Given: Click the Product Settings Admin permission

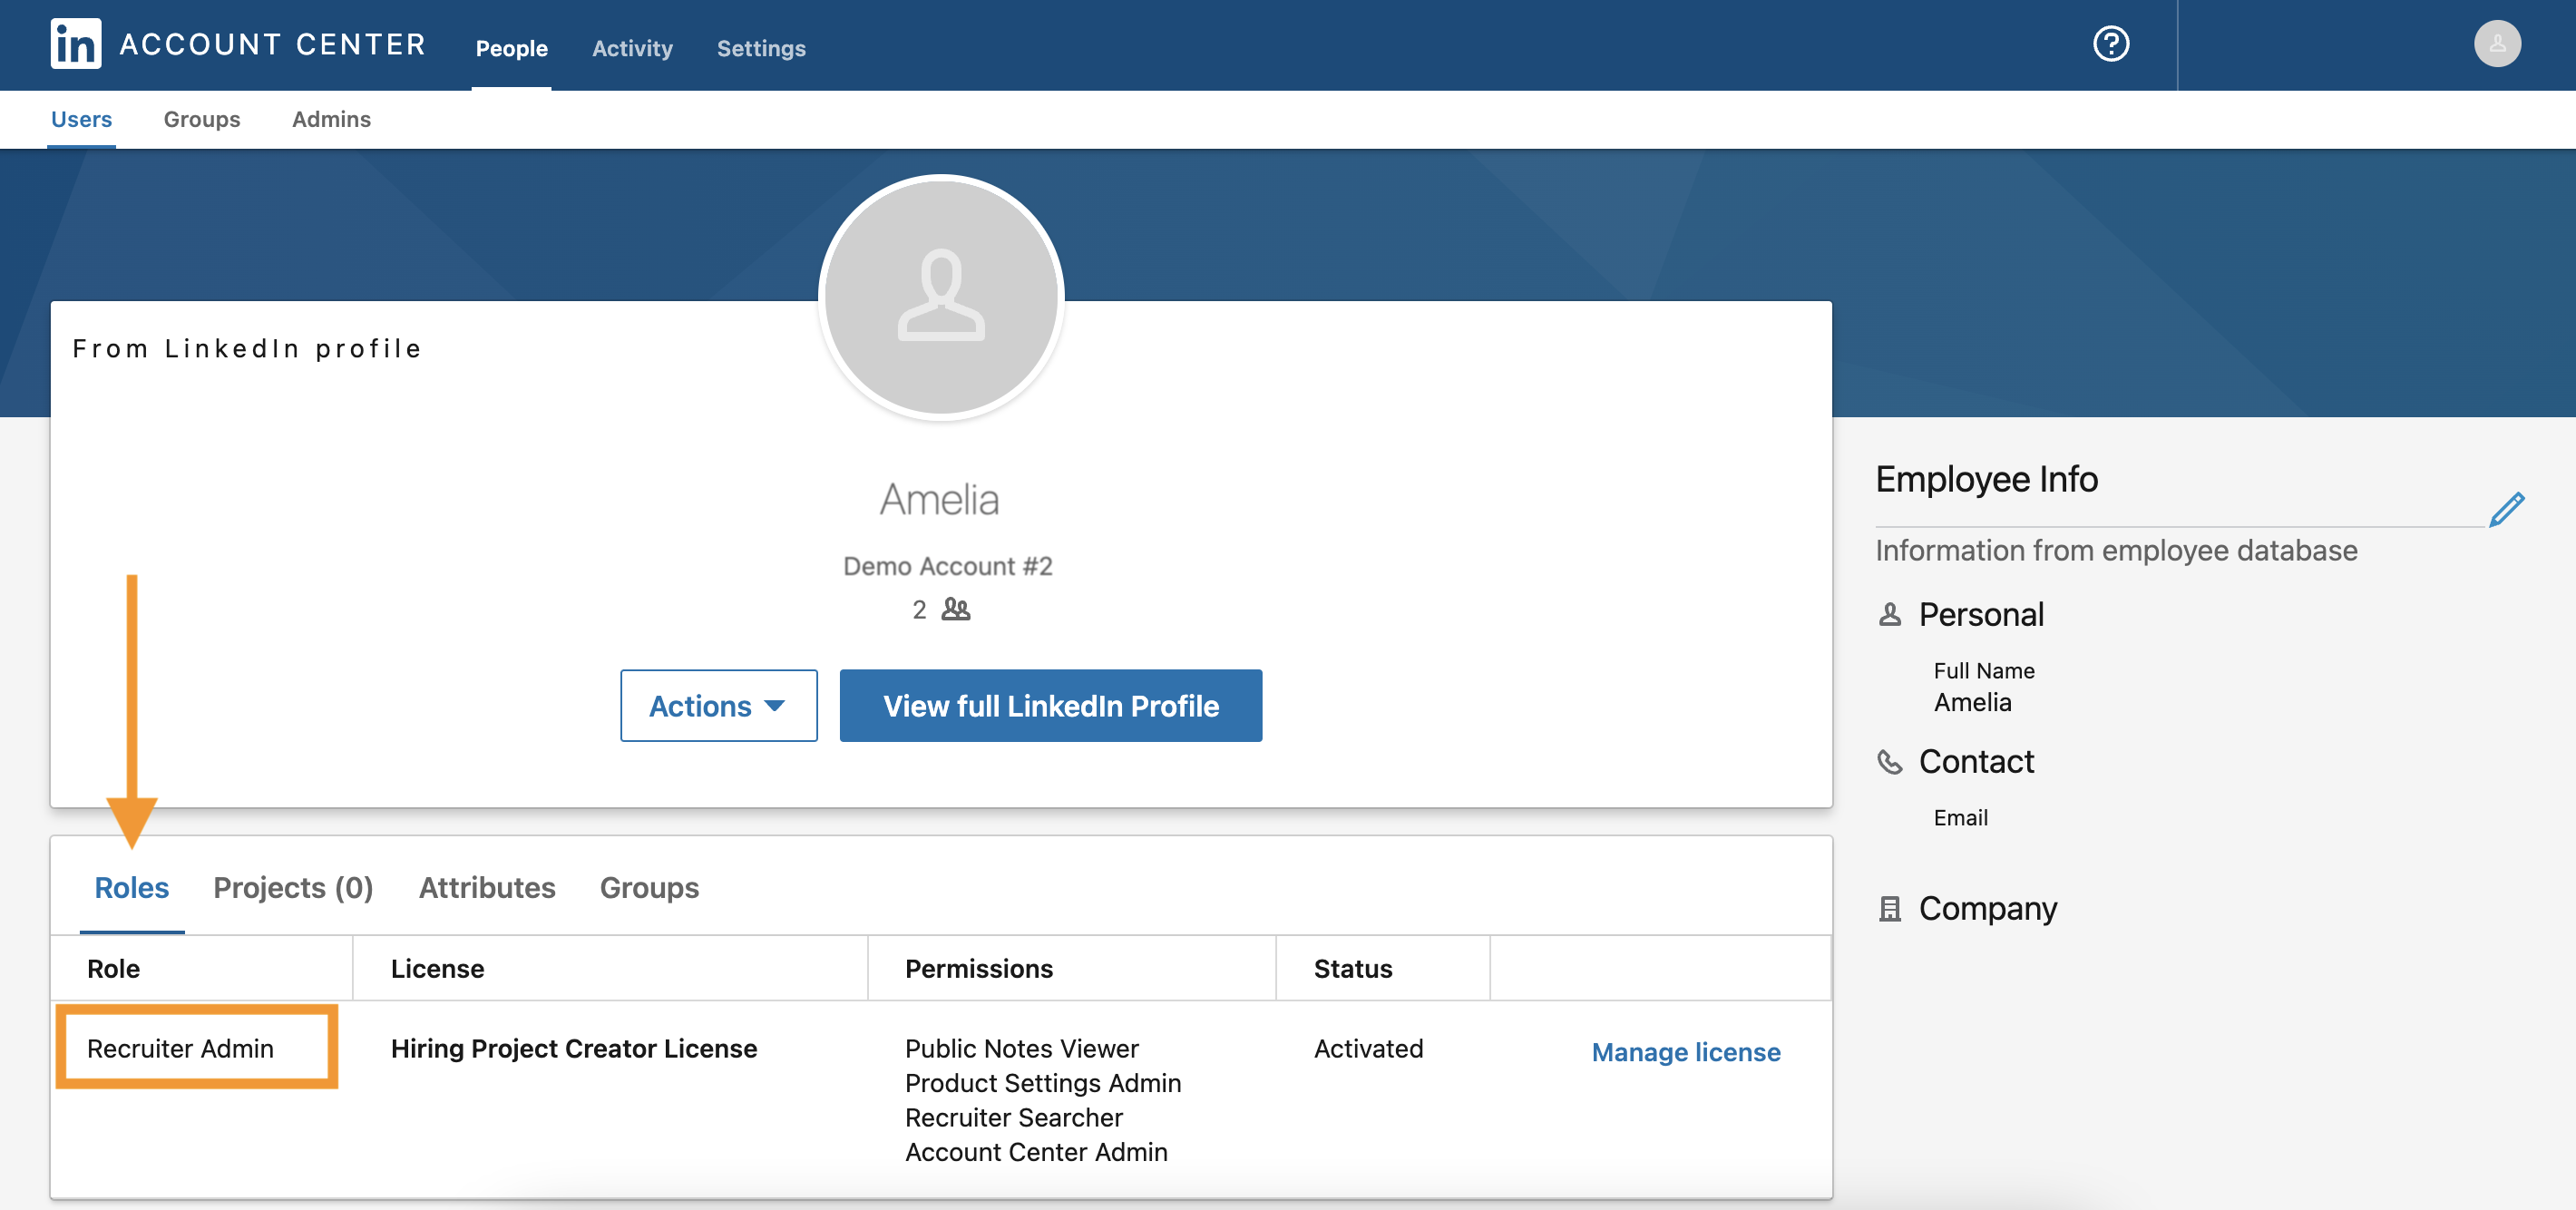Looking at the screenshot, I should [x=1043, y=1083].
